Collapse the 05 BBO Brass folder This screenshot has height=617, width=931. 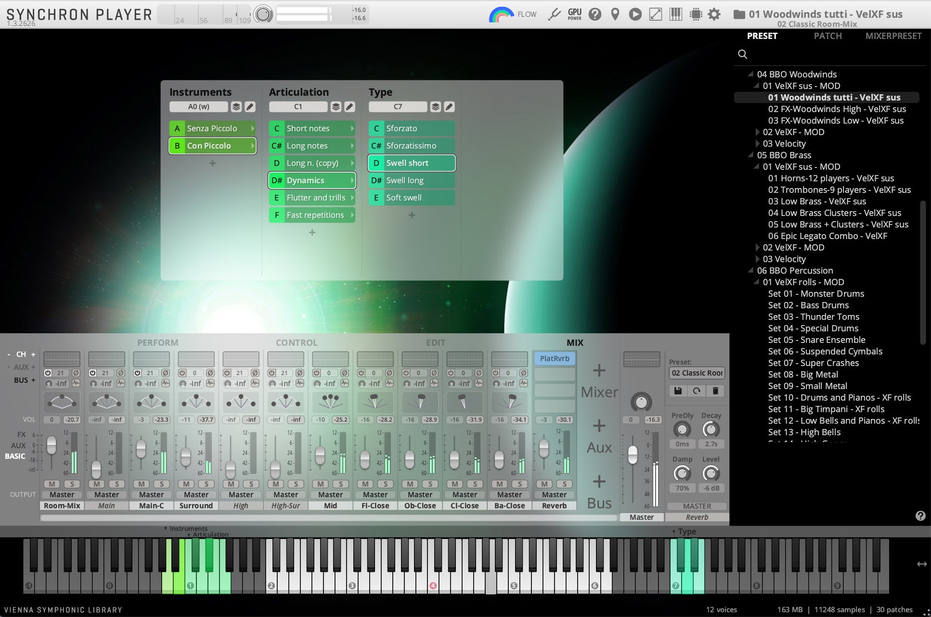tap(750, 155)
